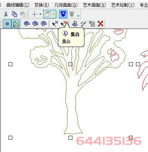Toggle the blue shield shape button

(63, 14)
